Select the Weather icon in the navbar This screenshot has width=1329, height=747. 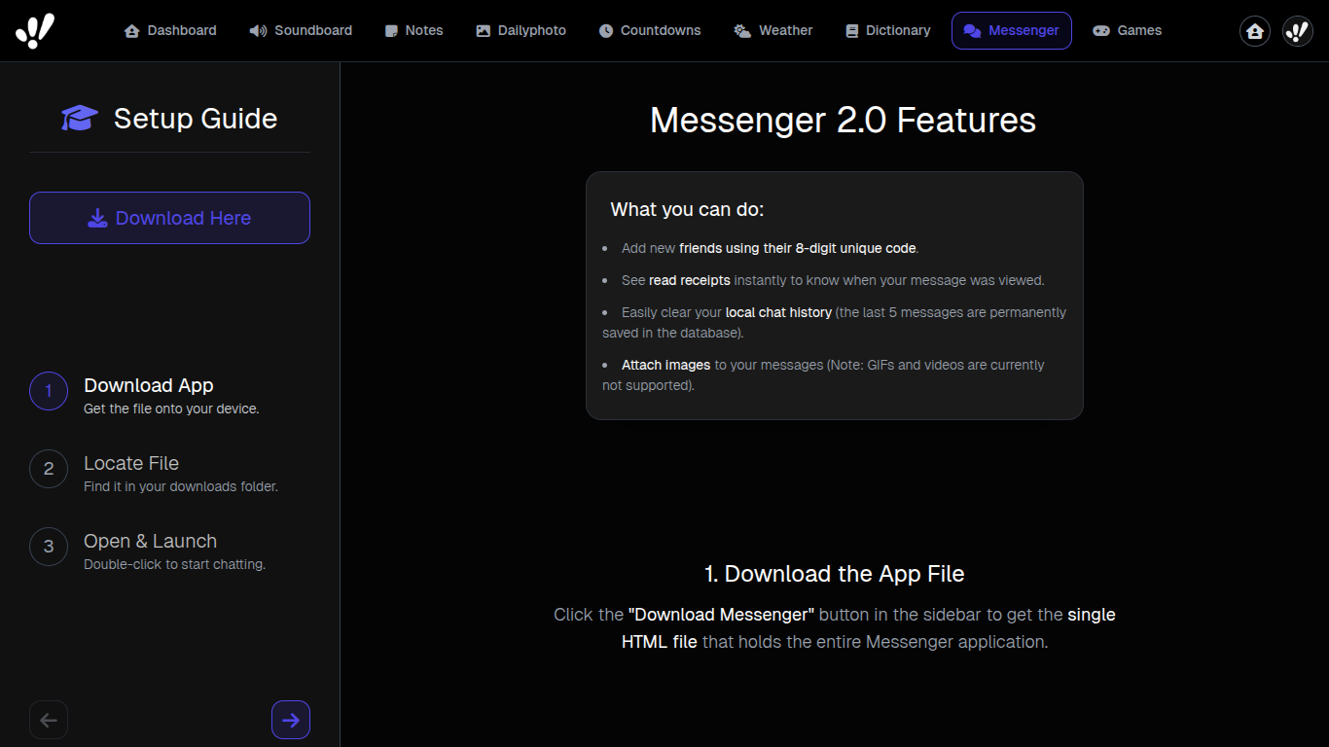pyautogui.click(x=739, y=30)
